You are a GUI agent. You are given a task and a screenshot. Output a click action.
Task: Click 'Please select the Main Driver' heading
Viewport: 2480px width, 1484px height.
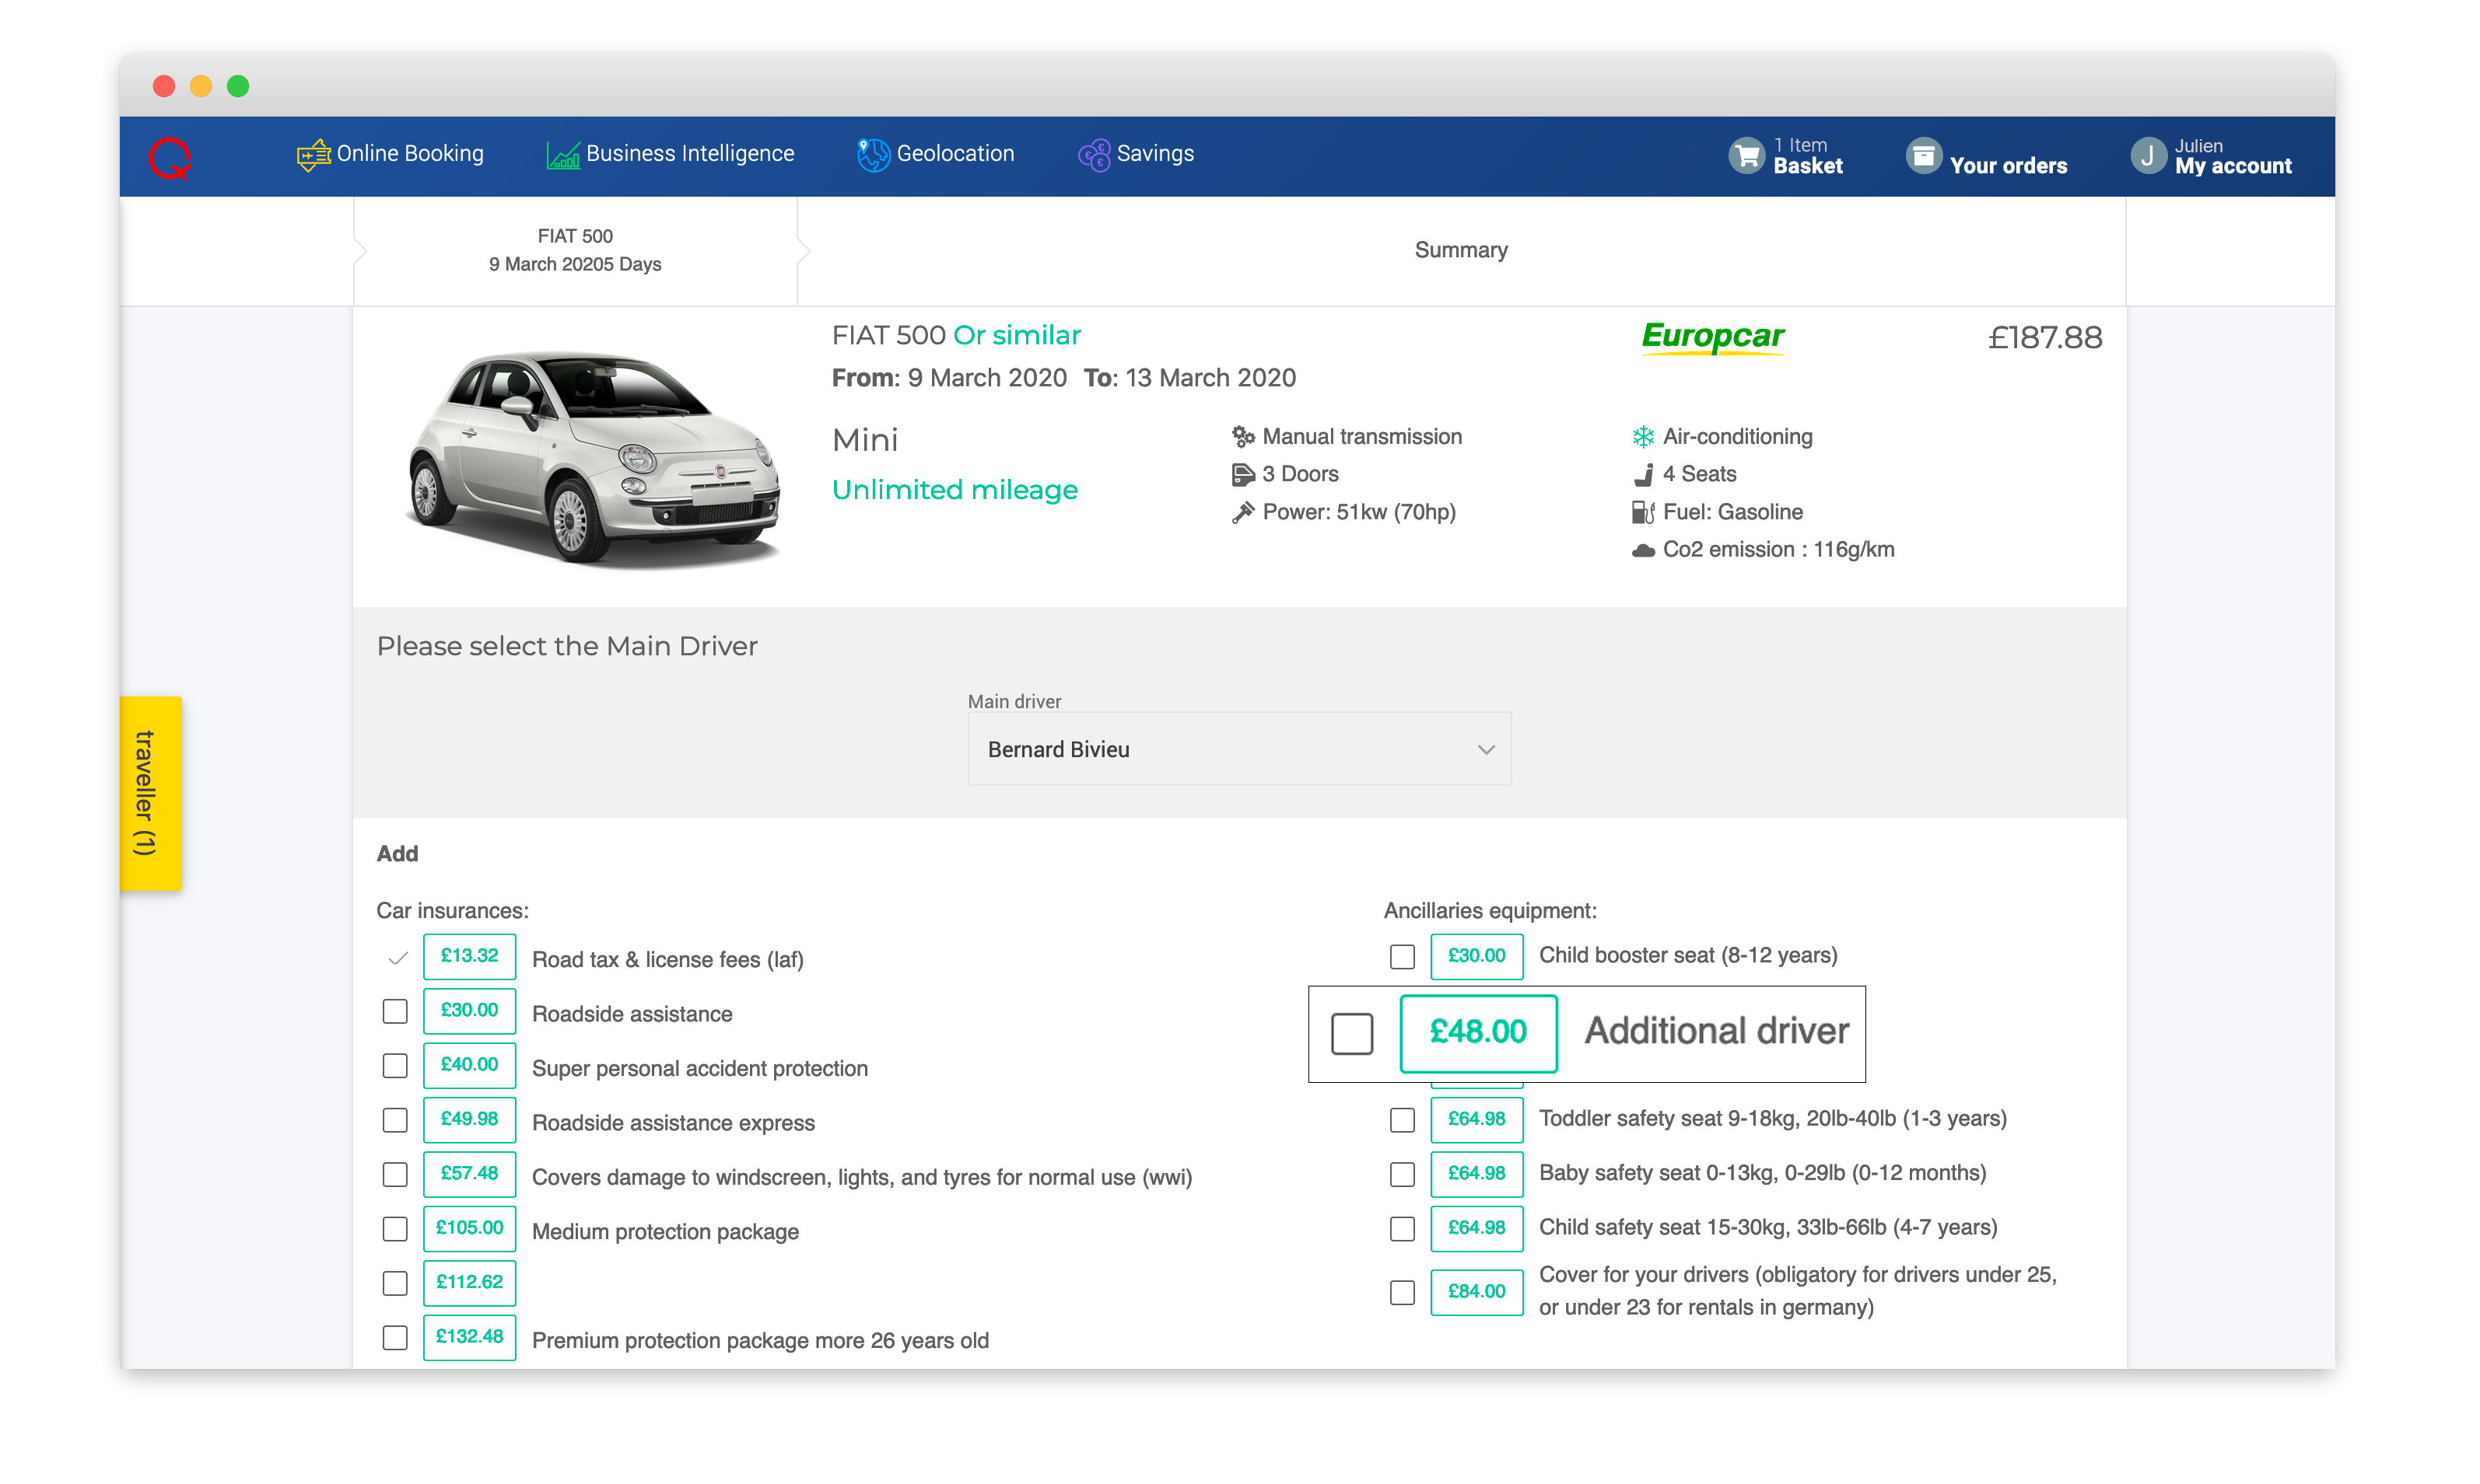(x=567, y=647)
